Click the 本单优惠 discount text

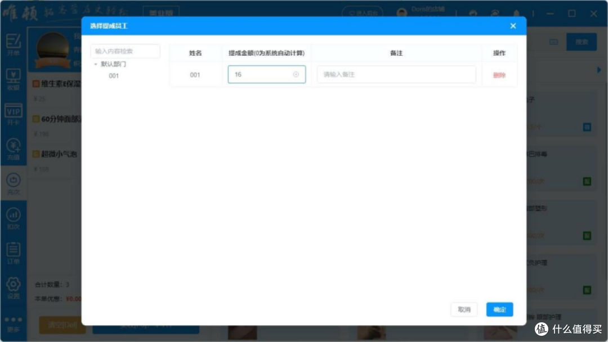[x=58, y=299]
